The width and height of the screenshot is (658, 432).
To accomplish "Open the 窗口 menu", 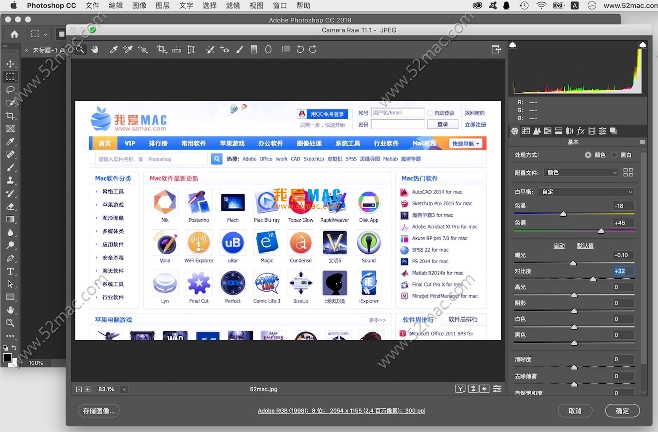I will click(x=280, y=5).
